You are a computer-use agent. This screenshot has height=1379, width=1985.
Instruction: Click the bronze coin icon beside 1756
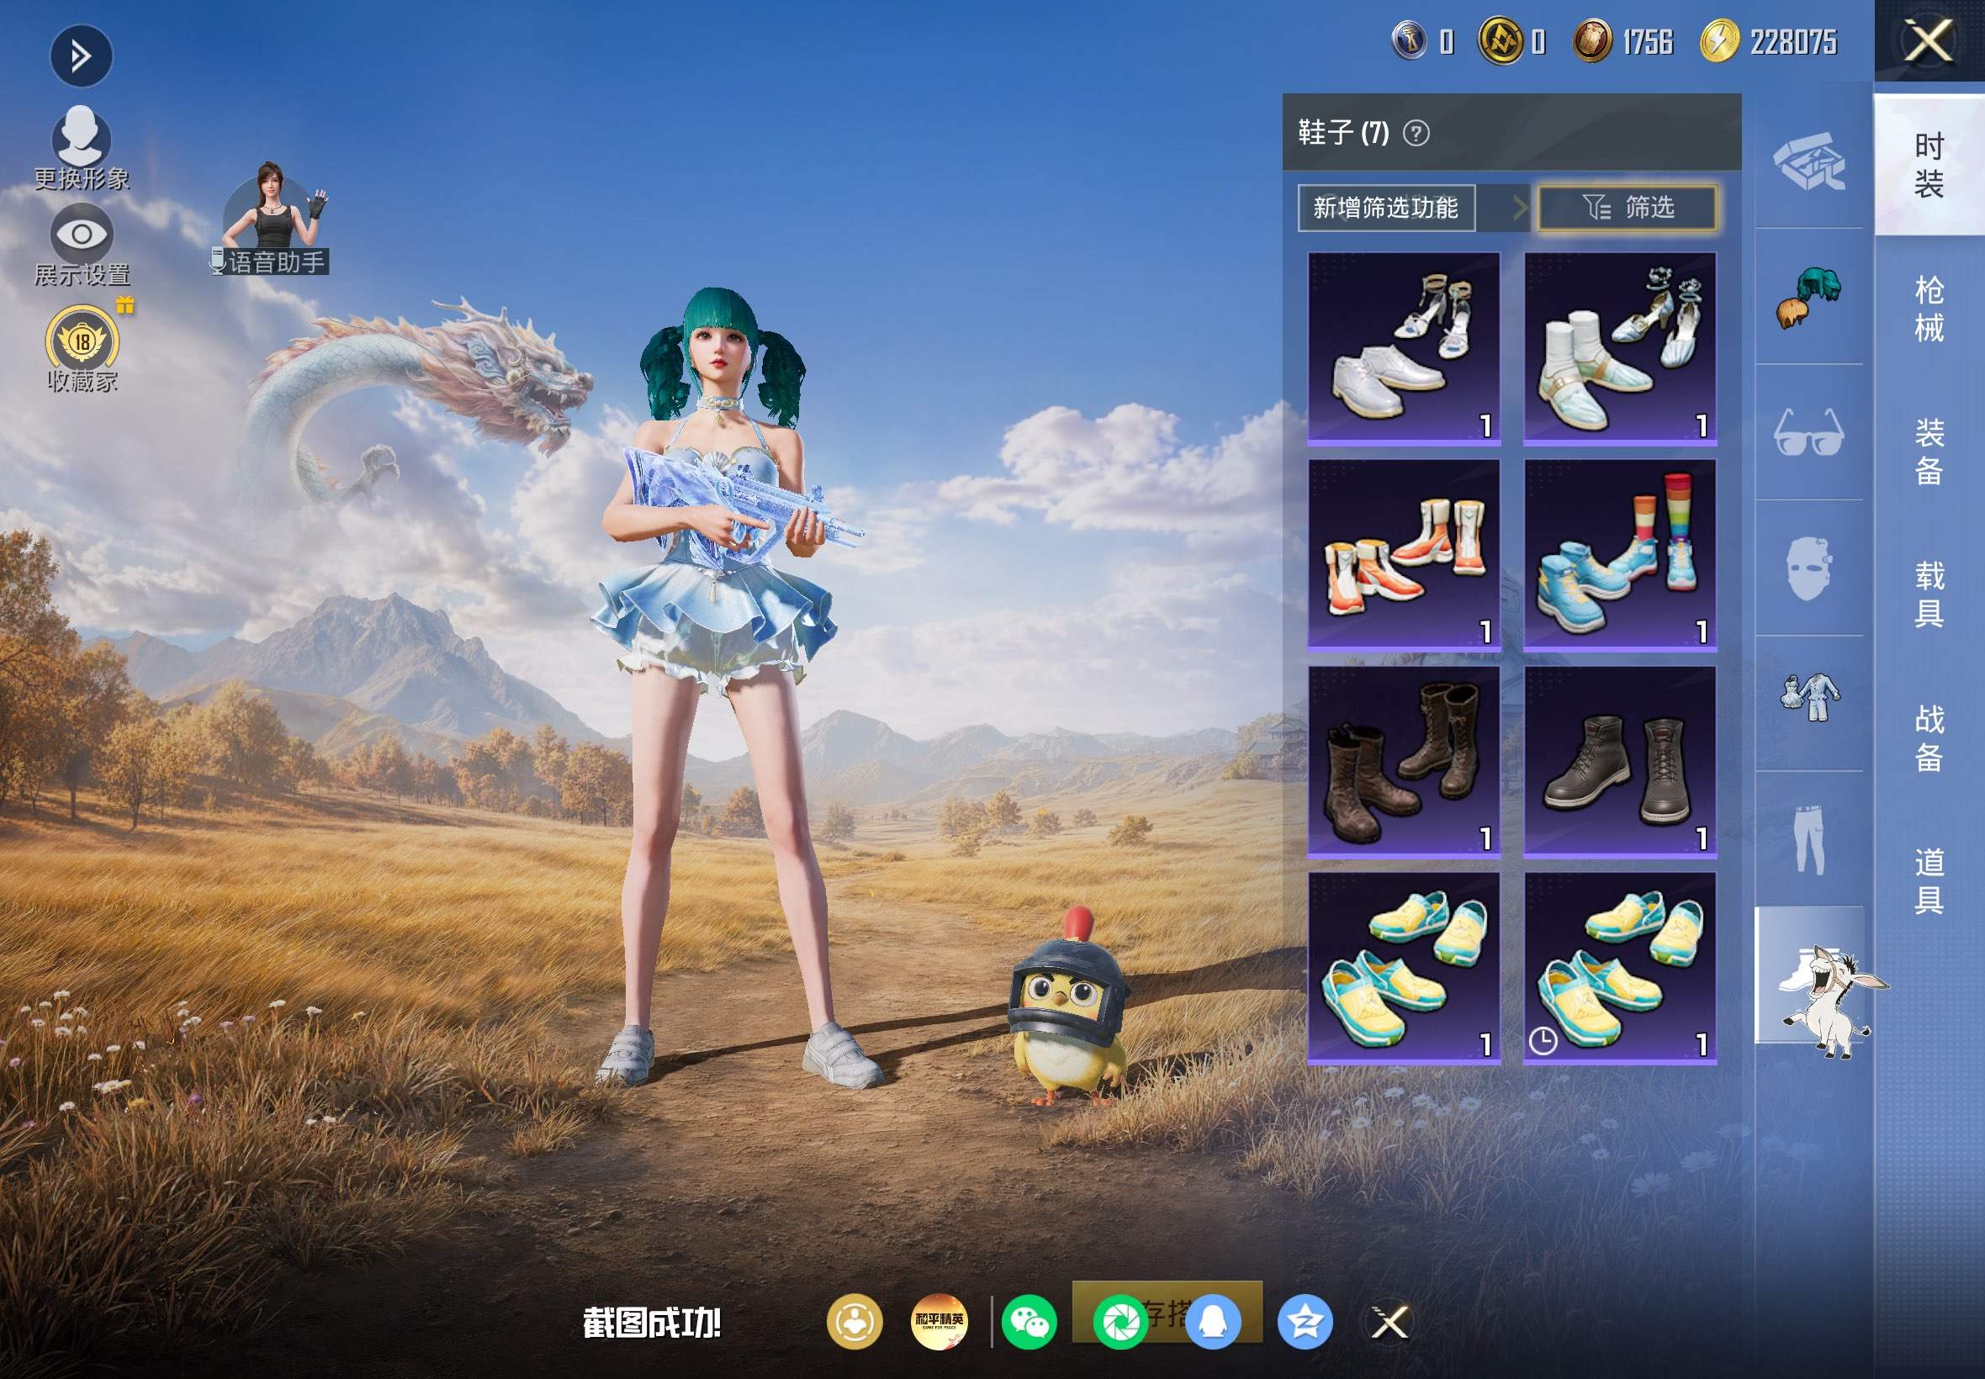pyautogui.click(x=1593, y=41)
